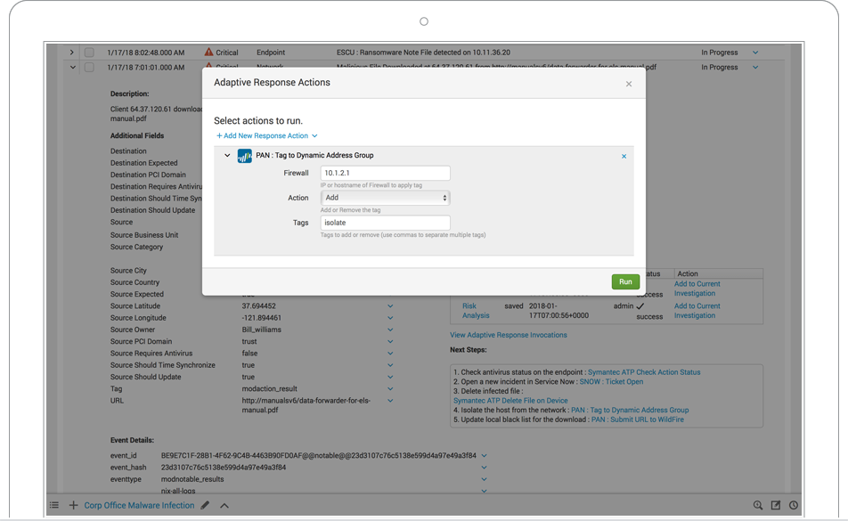Screen dimensions: 848x521
Task: Expand the investigation bar with up chevron
Action: click(224, 506)
